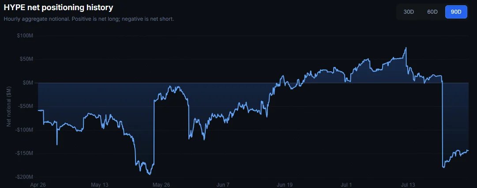Click the -$50M y-axis label
The width and height of the screenshot is (477, 188).
26,107
